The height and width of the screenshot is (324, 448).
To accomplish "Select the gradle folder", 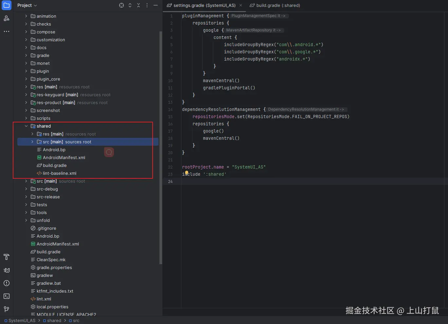I will click(x=43, y=55).
